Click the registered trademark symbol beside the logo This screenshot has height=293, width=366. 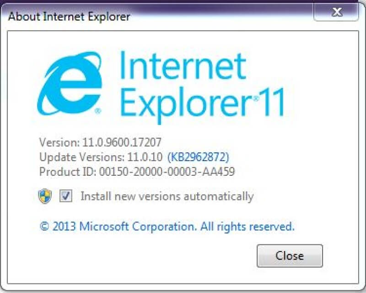(98, 111)
